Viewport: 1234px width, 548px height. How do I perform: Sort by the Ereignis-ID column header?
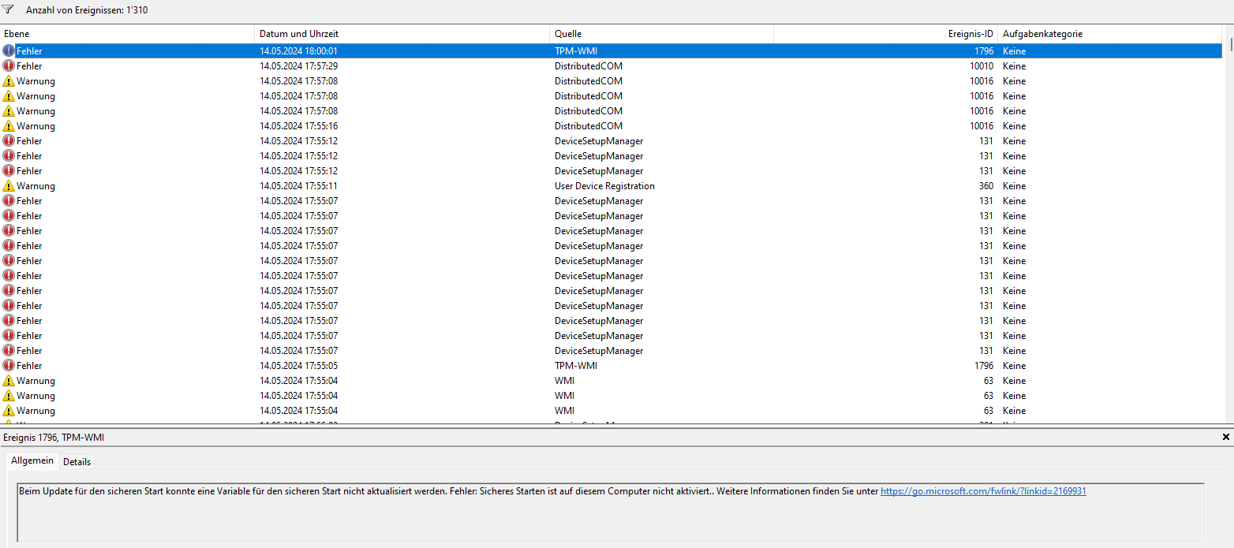885,34
